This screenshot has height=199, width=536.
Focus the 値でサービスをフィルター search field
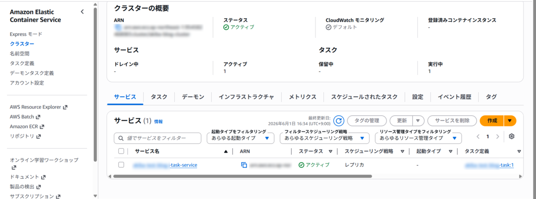click(158, 138)
